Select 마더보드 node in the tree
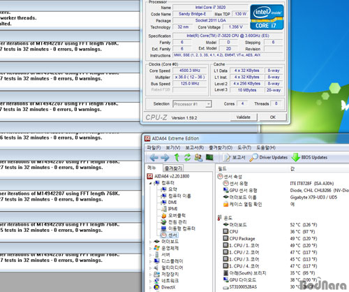Screen dimensions: 349x292 (x=170, y=242)
